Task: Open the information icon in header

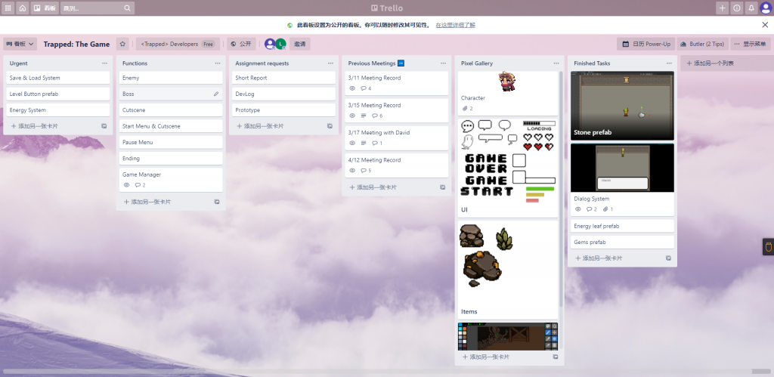Action: point(736,8)
